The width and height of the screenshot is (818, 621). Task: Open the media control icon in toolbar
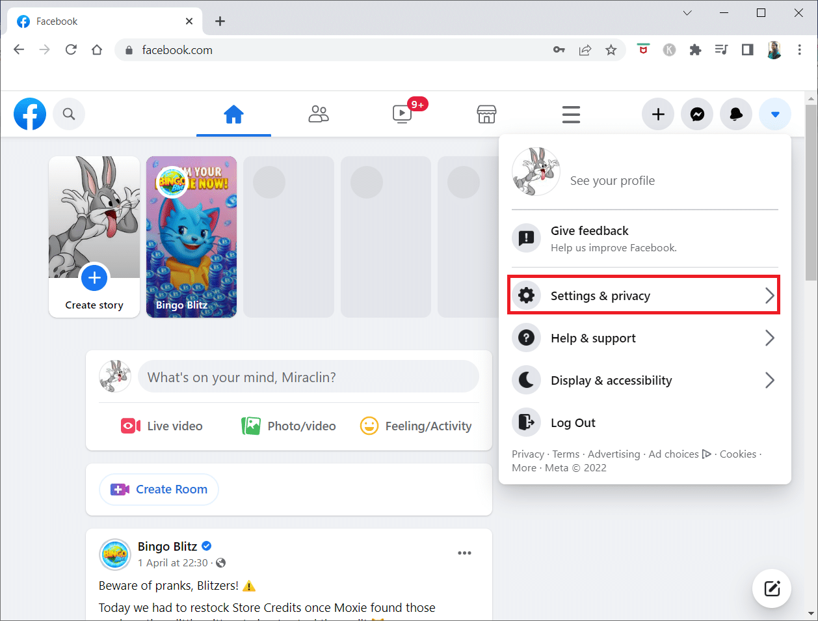pyautogui.click(x=721, y=49)
